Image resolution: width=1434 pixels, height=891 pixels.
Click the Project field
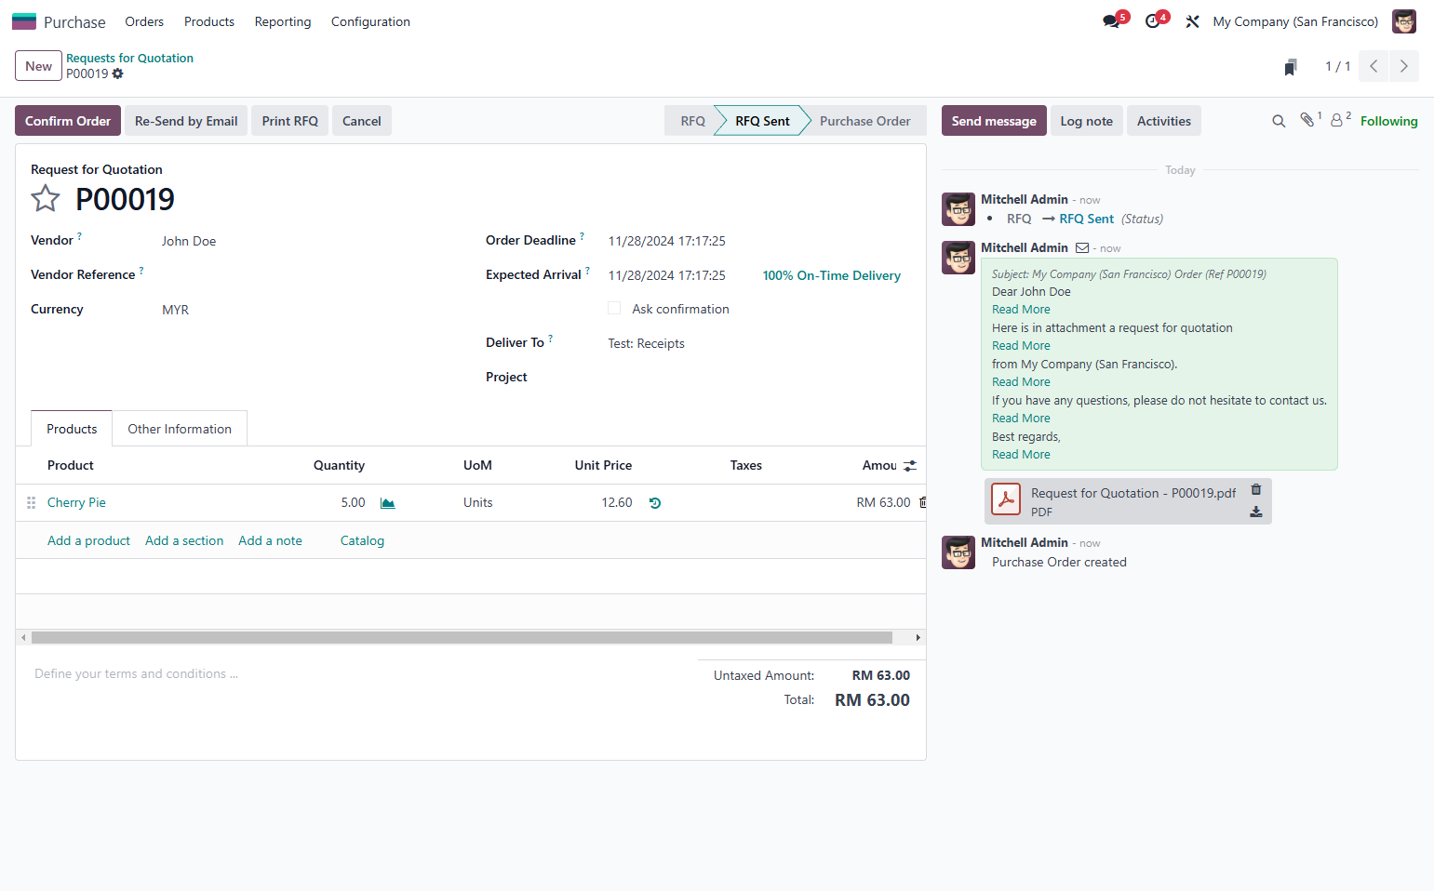(758, 378)
